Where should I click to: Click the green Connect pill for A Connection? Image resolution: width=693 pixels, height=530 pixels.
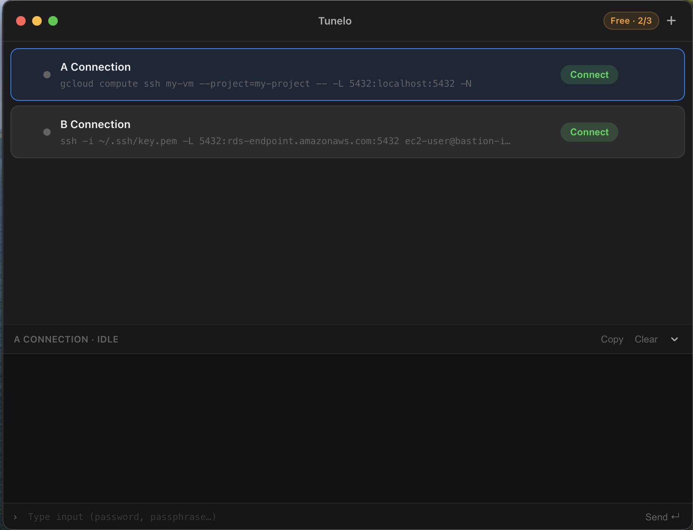pos(589,74)
